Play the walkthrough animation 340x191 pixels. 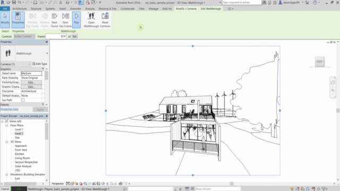tap(76, 20)
